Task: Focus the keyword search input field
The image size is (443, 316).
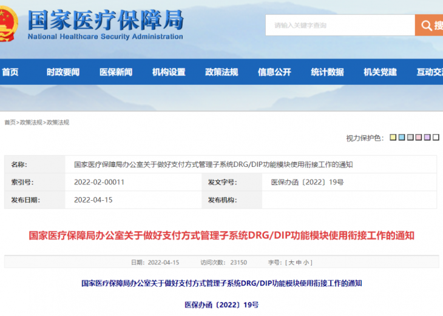Action: 340,25
